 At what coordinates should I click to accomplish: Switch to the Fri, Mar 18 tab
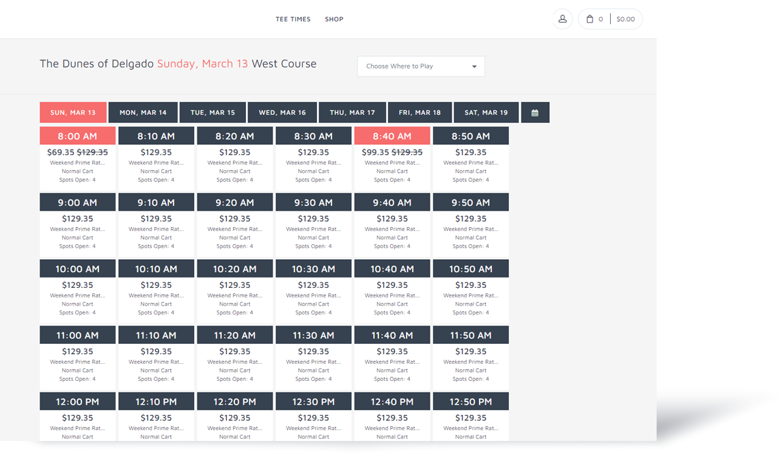pos(420,113)
